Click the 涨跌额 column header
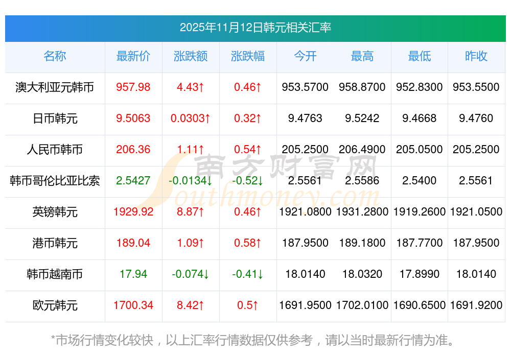 point(191,56)
